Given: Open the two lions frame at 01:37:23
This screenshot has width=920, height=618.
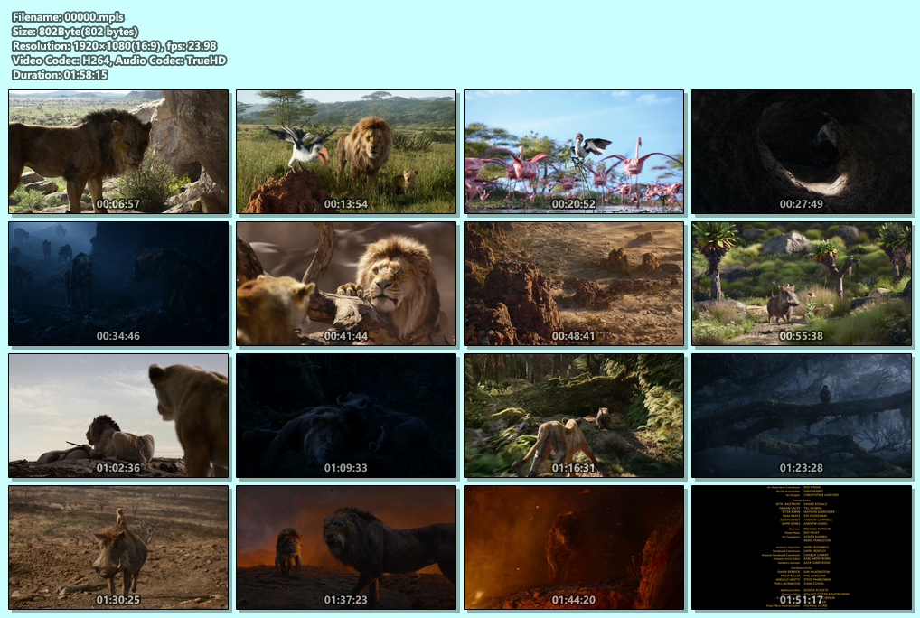Looking at the screenshot, I should pyautogui.click(x=346, y=548).
